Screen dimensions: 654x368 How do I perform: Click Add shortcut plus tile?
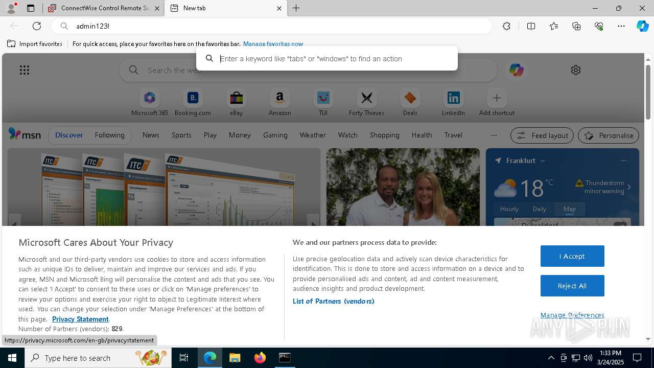point(497,103)
